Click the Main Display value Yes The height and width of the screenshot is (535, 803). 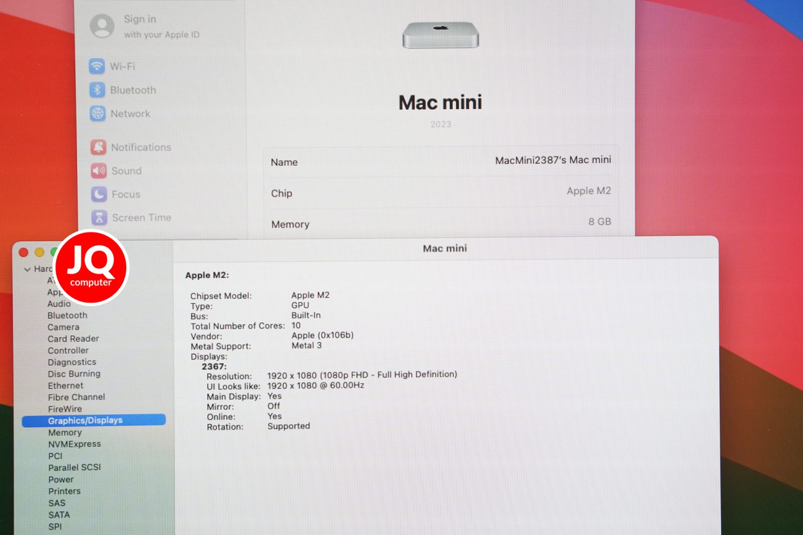274,396
